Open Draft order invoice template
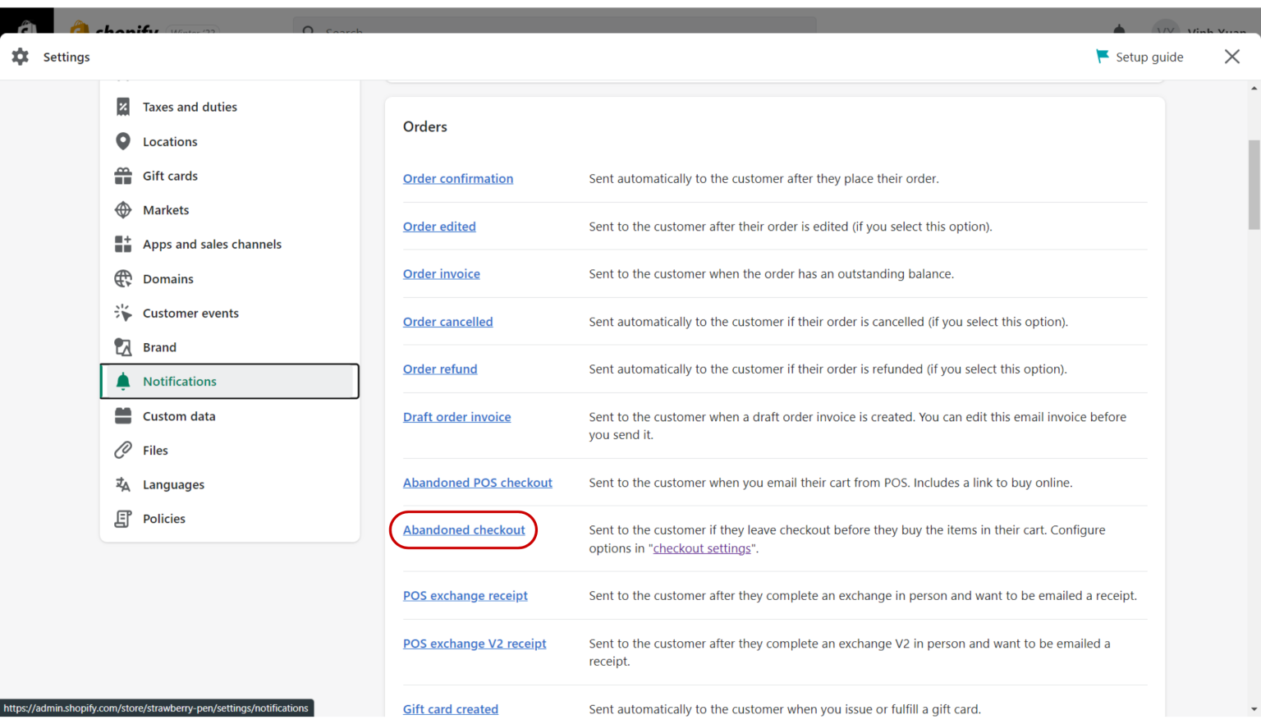Image resolution: width=1261 pixels, height=724 pixels. (456, 417)
